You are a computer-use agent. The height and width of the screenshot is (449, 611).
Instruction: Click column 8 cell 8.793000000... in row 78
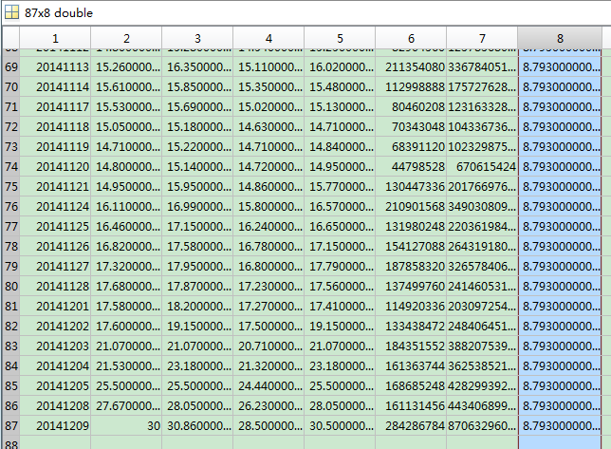click(x=560, y=246)
